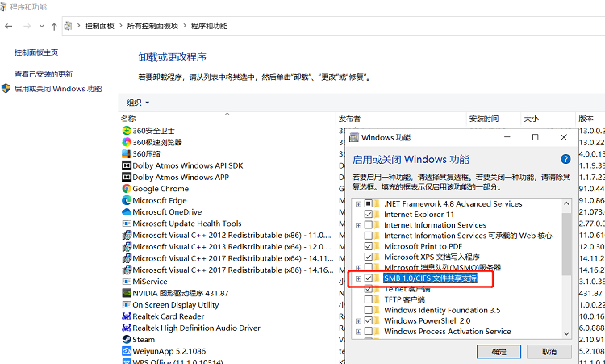This screenshot has height=364, width=605.
Task: Navigate to 所有控制面板项 in the breadcrumb
Action: point(152,27)
